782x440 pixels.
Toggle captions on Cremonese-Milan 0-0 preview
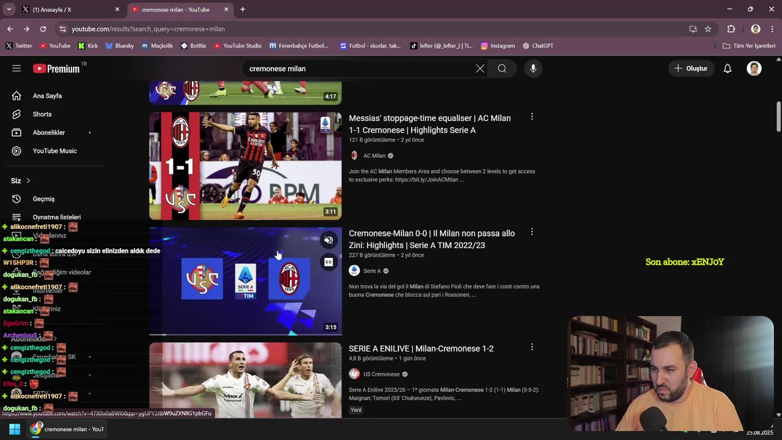[329, 262]
